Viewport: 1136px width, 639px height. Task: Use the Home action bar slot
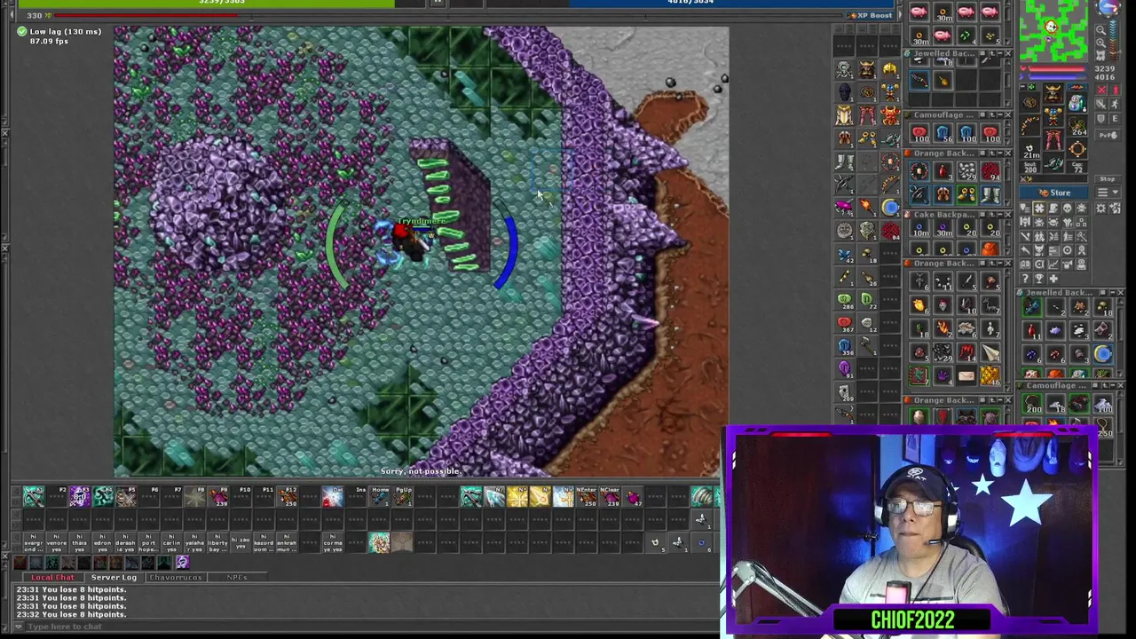[x=381, y=497]
